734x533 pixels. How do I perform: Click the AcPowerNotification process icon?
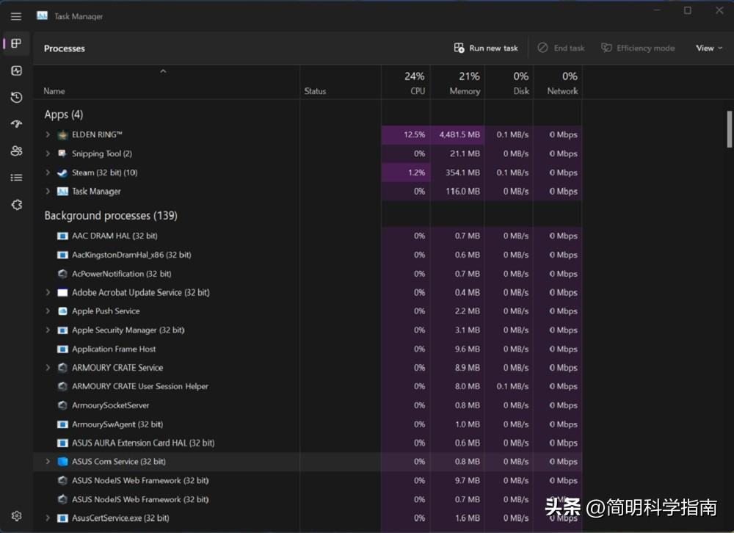pyautogui.click(x=62, y=274)
